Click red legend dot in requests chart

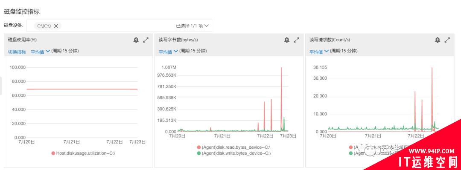(351, 147)
